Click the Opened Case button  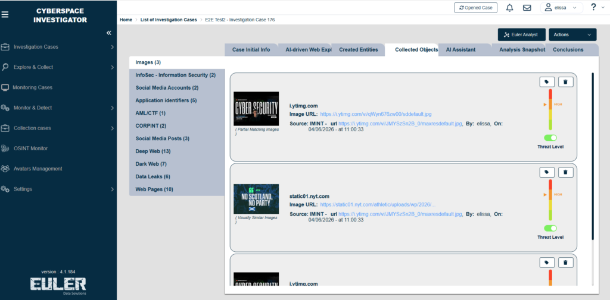coord(476,7)
